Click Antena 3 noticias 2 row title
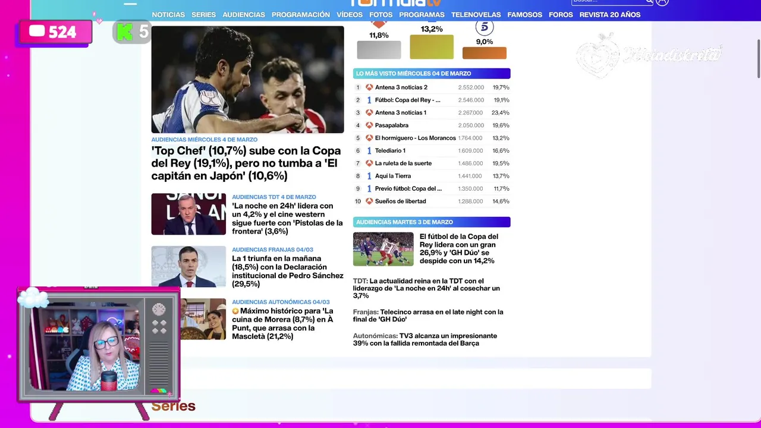This screenshot has height=428, width=761. coord(401,87)
